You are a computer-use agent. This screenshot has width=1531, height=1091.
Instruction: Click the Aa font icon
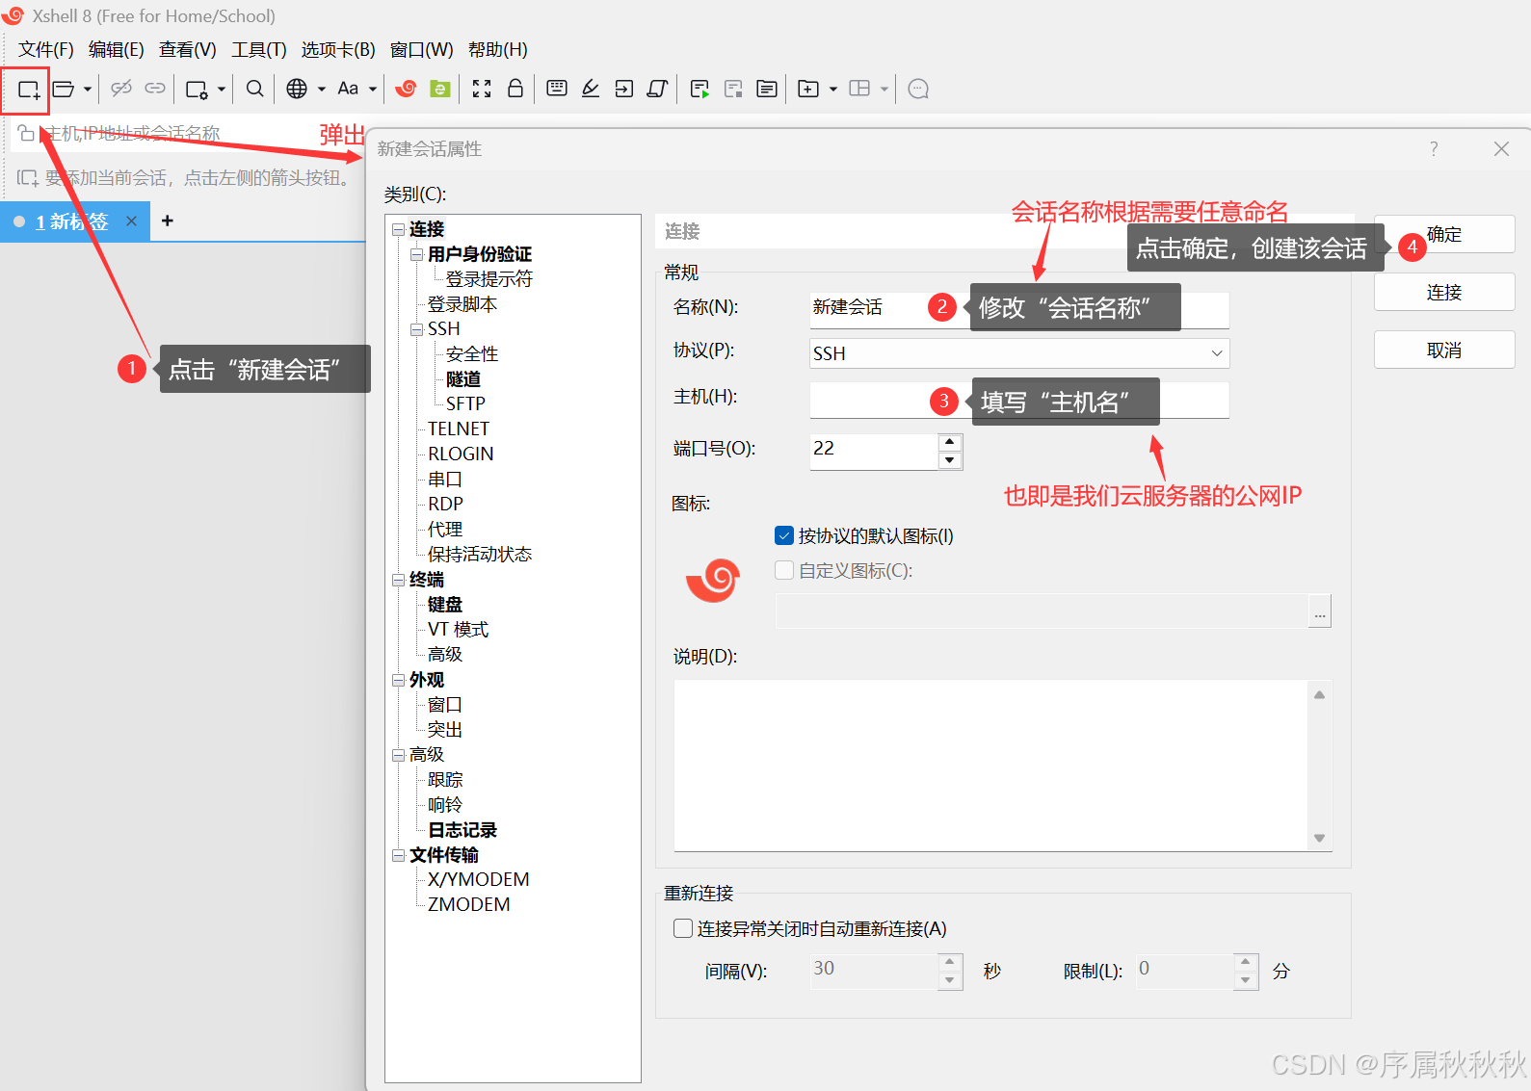348,89
